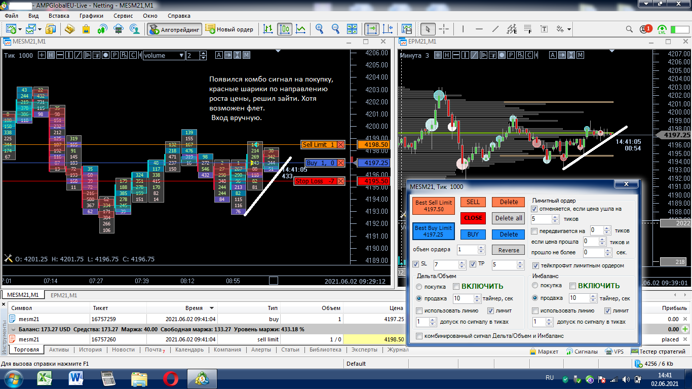
Task: Increase Дельта/Объем timer spinner
Action: tap(478, 296)
